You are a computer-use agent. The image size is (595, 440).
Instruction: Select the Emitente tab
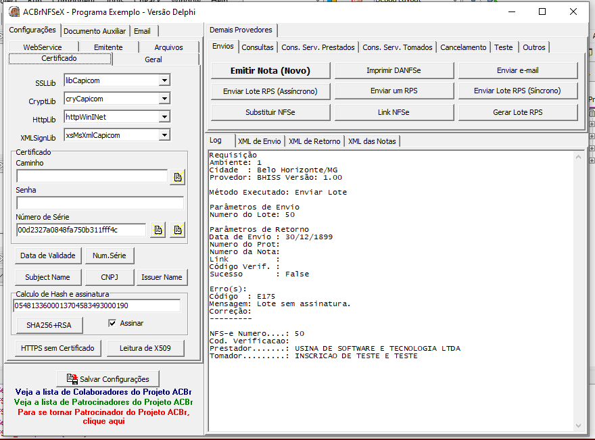coord(108,47)
